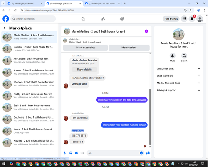Open the Jai conversation in the list
208x167 pixels.
click(x=29, y=61)
